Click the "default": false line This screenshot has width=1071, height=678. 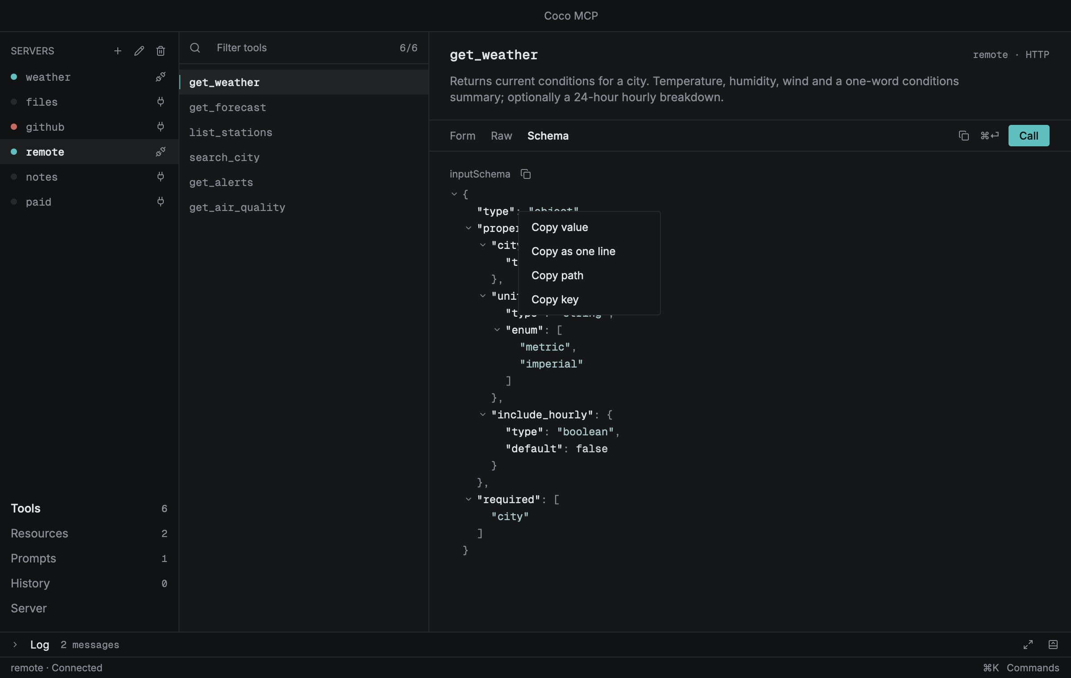pos(556,448)
